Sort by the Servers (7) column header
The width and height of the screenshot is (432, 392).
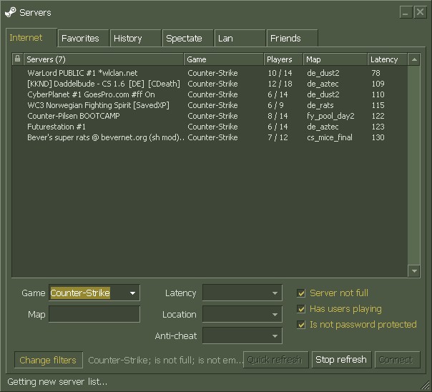[104, 59]
